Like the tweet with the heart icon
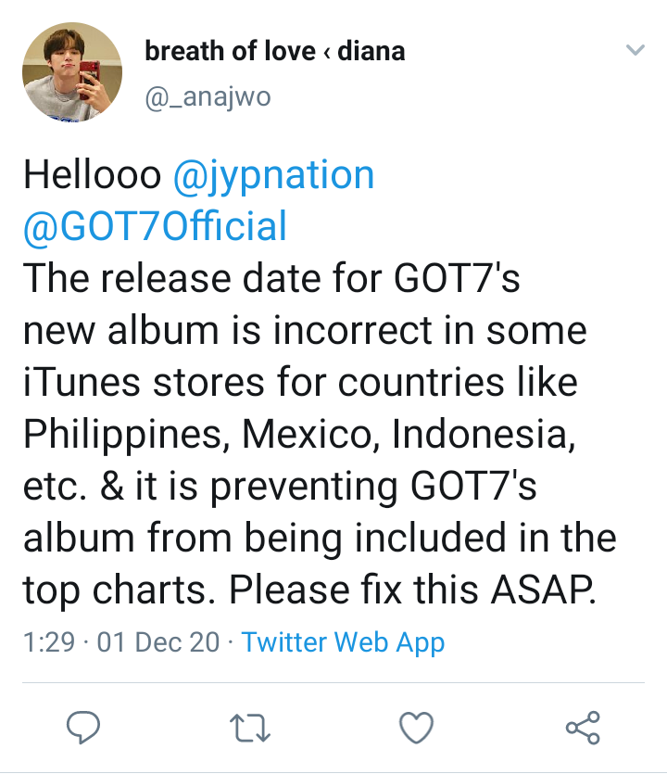 (416, 729)
